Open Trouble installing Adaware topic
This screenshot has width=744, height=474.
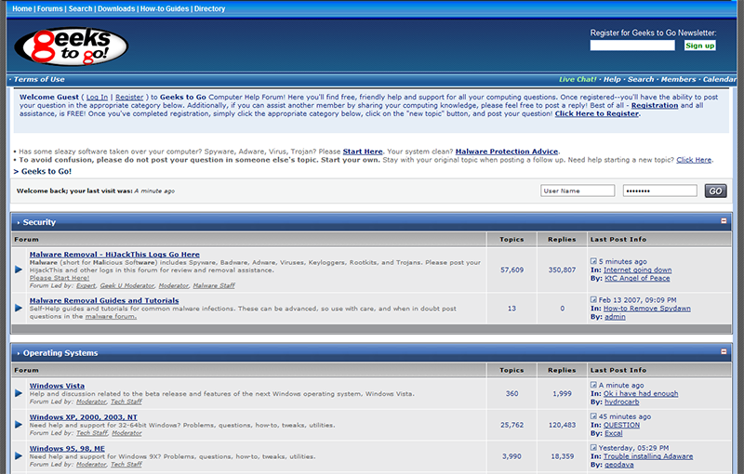coord(648,456)
